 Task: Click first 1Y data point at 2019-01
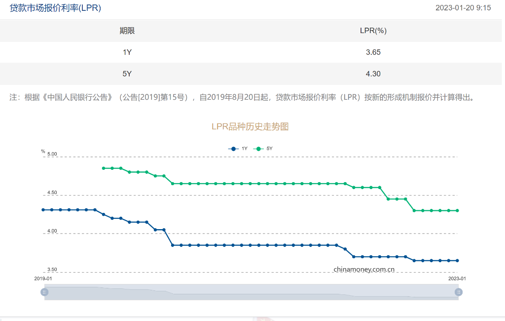pyautogui.click(x=43, y=210)
